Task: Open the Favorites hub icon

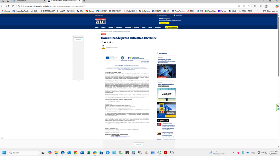Action: click(261, 6)
